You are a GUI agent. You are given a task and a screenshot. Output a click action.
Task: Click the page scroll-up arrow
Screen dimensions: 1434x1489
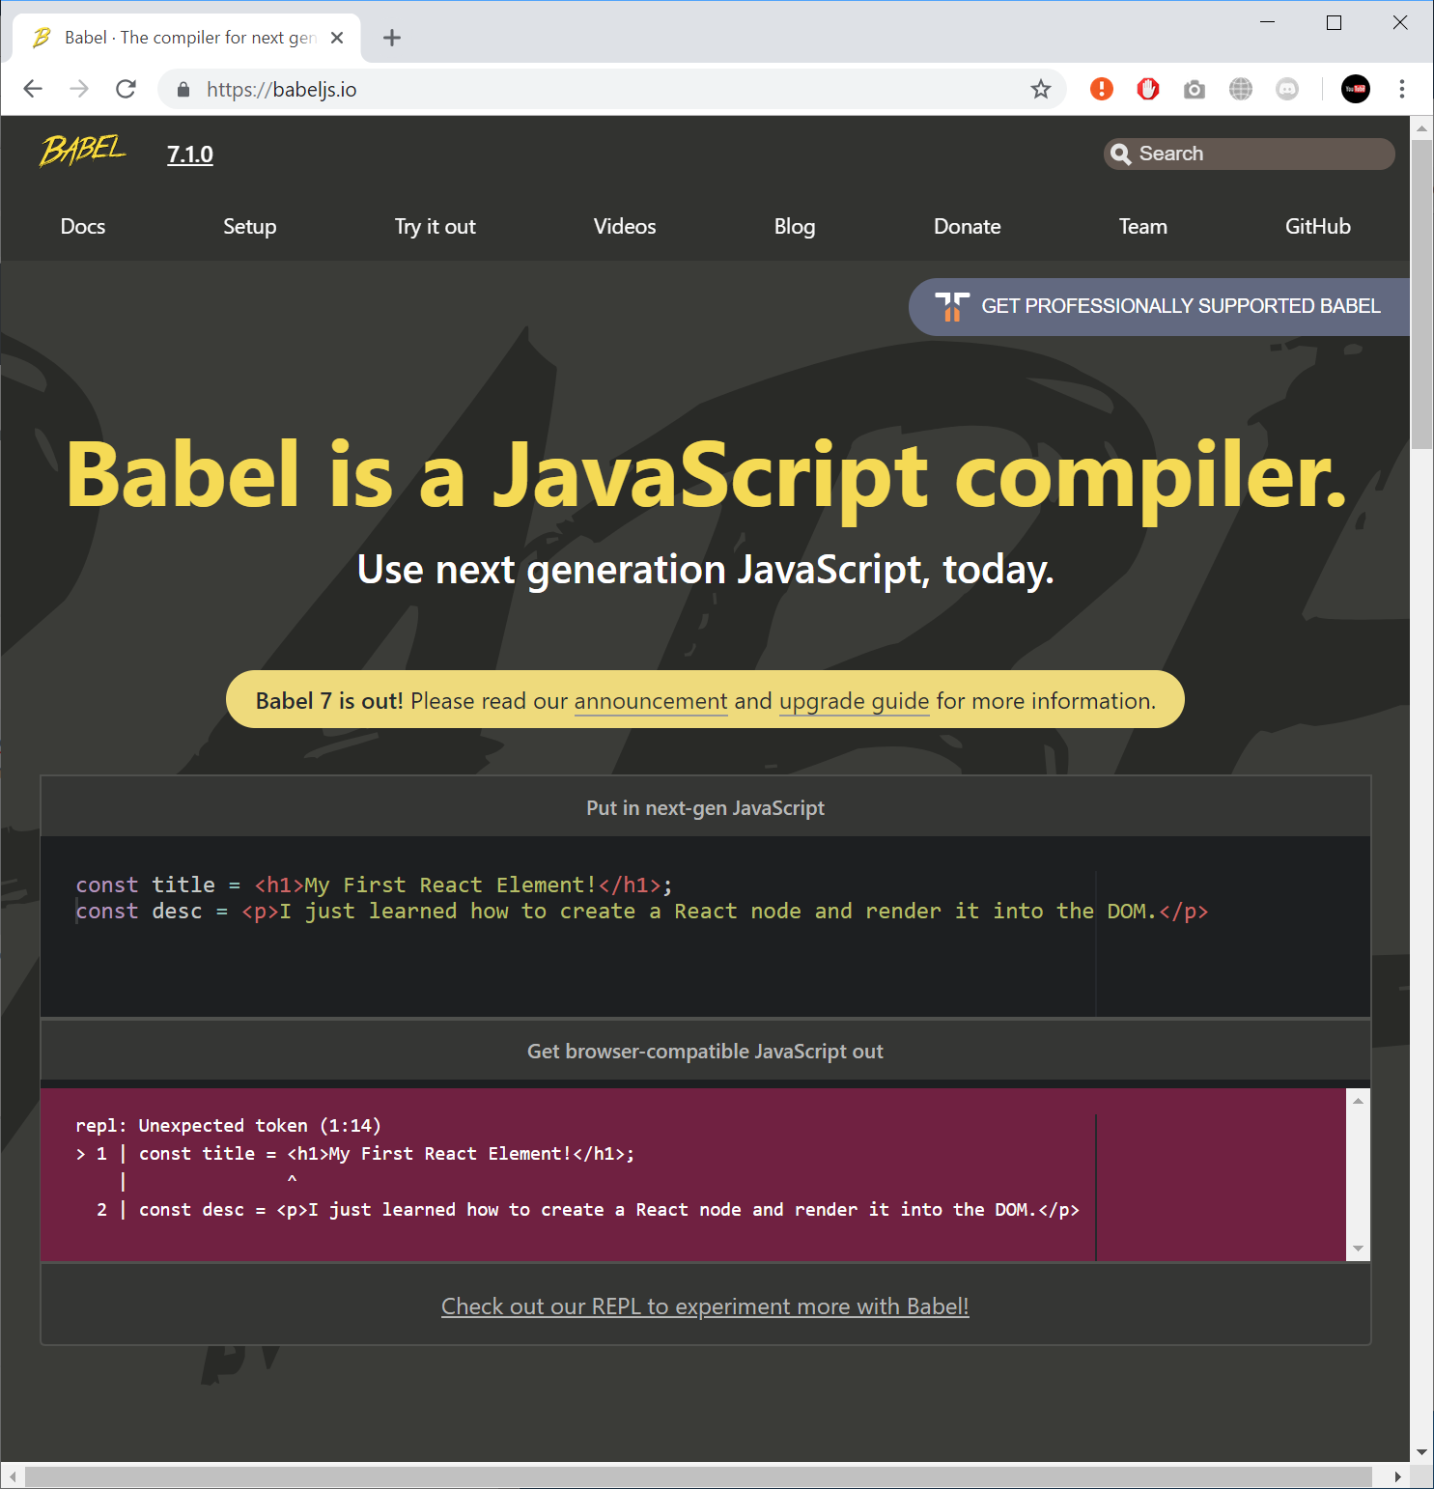pos(1421,127)
